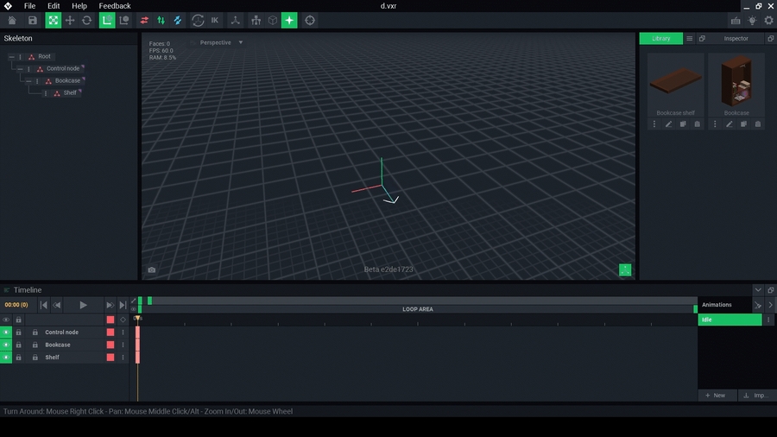The image size is (777, 437).
Task: Delete the Bookcase library item
Action: tap(758, 124)
